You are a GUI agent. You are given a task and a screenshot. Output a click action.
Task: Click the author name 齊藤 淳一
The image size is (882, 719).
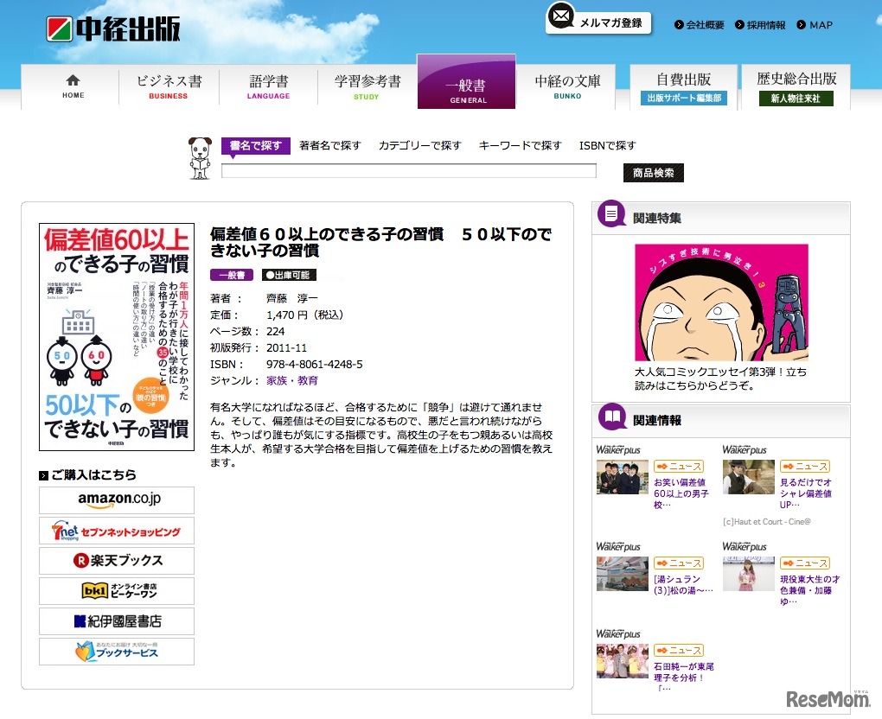point(292,298)
